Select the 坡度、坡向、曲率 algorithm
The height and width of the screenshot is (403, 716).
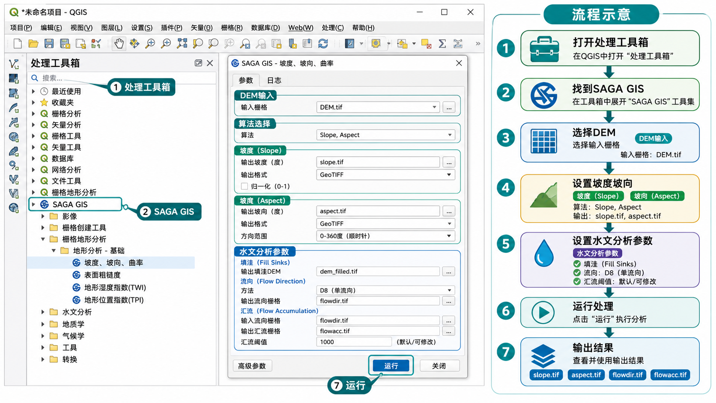pyautogui.click(x=111, y=263)
